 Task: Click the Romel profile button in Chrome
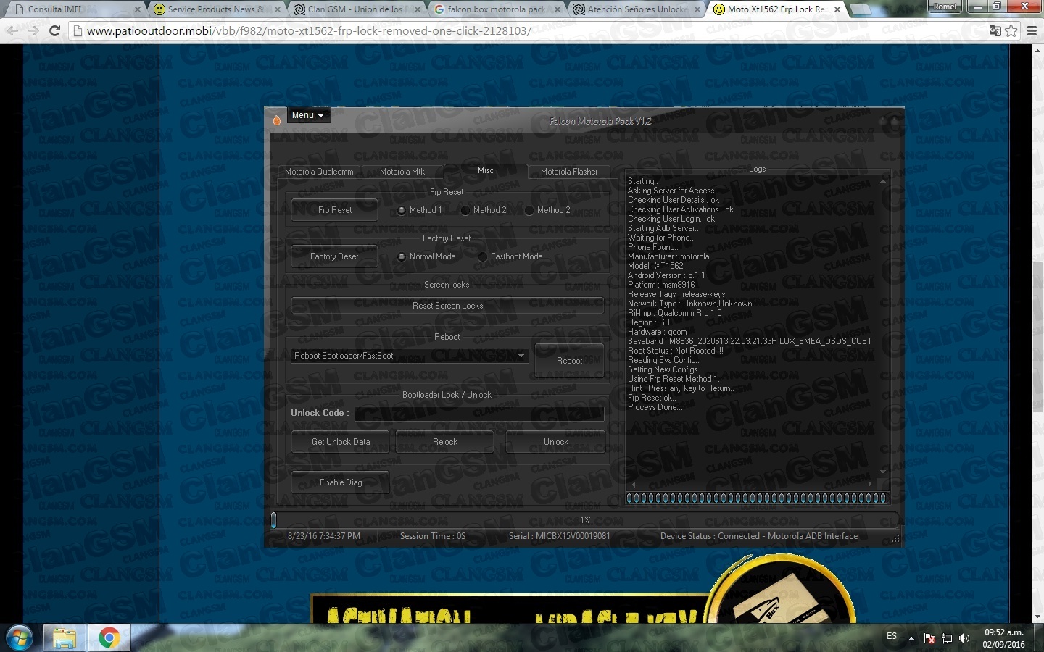pos(945,7)
